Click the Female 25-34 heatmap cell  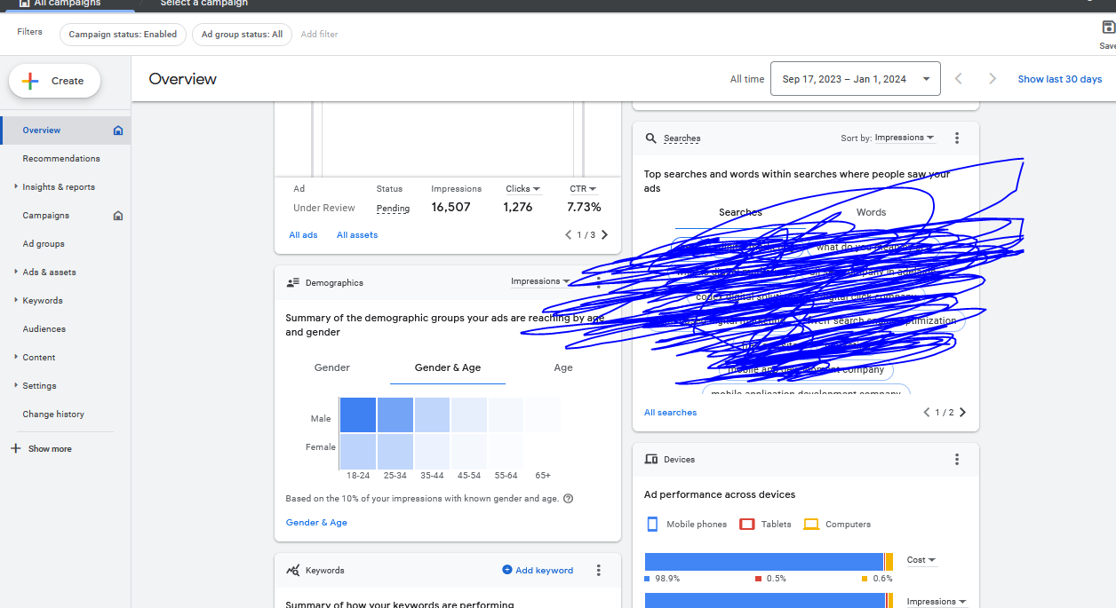(x=395, y=452)
